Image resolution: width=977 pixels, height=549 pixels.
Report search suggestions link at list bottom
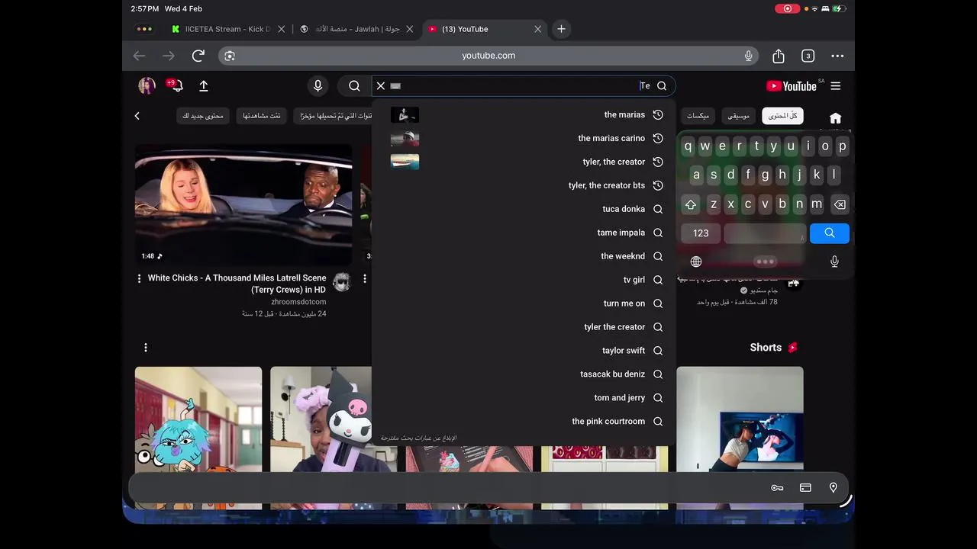tap(419, 438)
